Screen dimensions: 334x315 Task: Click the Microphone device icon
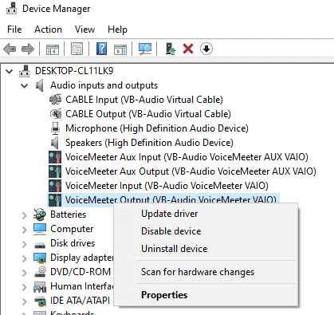click(55, 128)
